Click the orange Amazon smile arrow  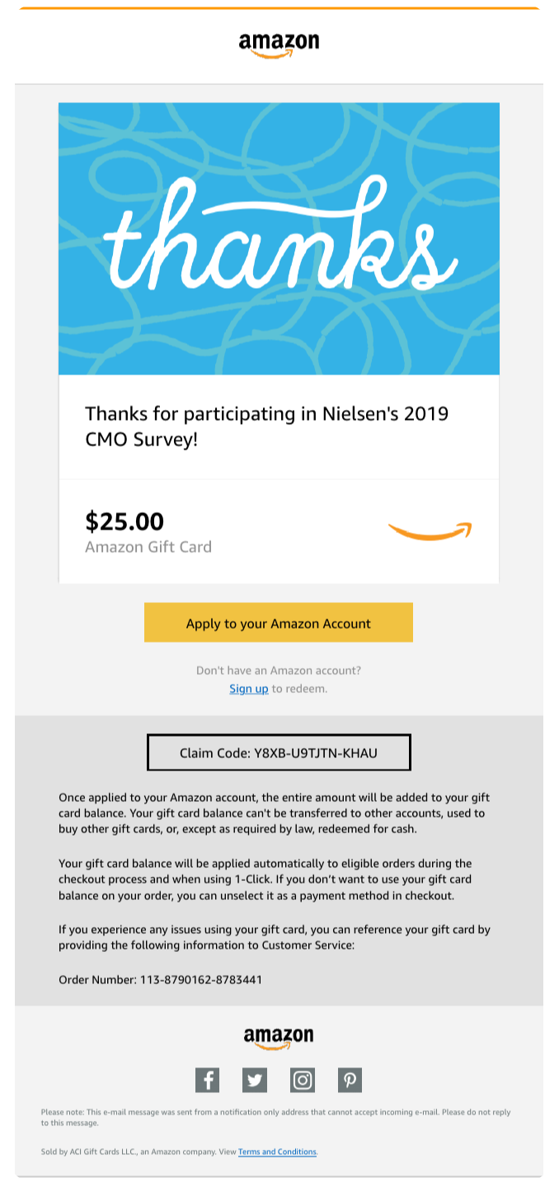(x=430, y=531)
